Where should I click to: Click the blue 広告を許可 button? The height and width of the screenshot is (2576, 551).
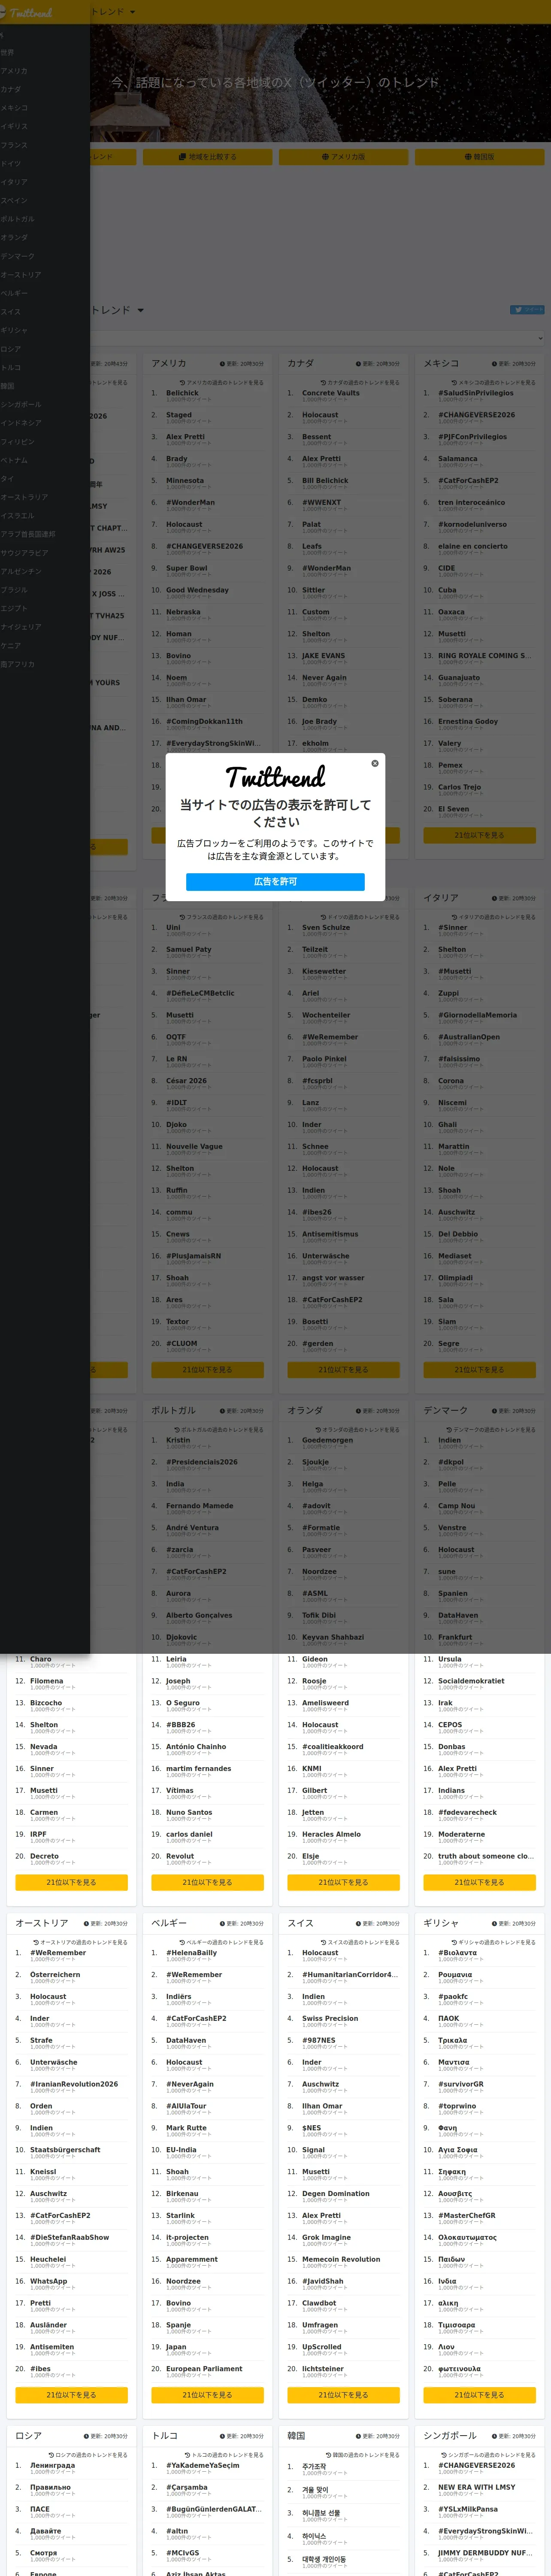[x=275, y=881]
